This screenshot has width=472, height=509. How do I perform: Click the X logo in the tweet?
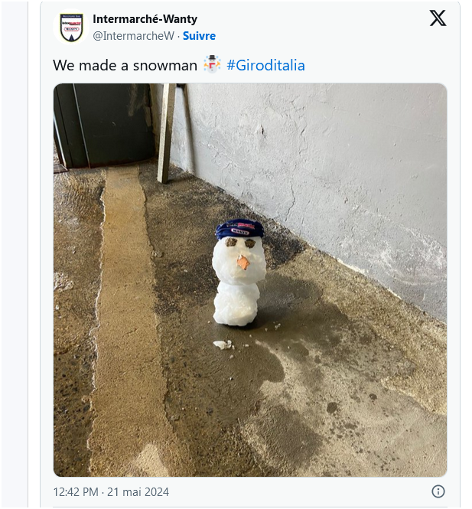point(438,18)
